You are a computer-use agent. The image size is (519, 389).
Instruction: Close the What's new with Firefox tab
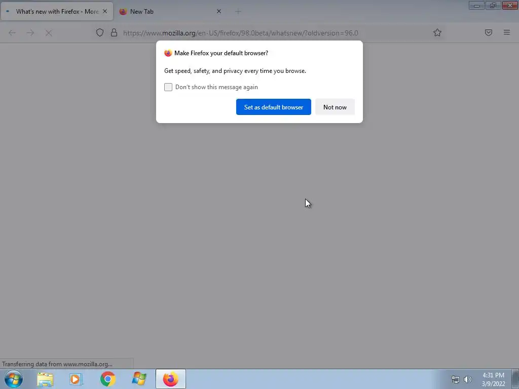pyautogui.click(x=105, y=11)
